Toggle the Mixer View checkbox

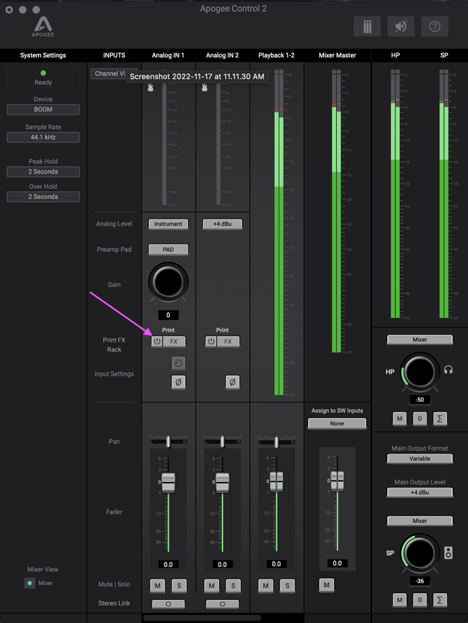tap(30, 583)
